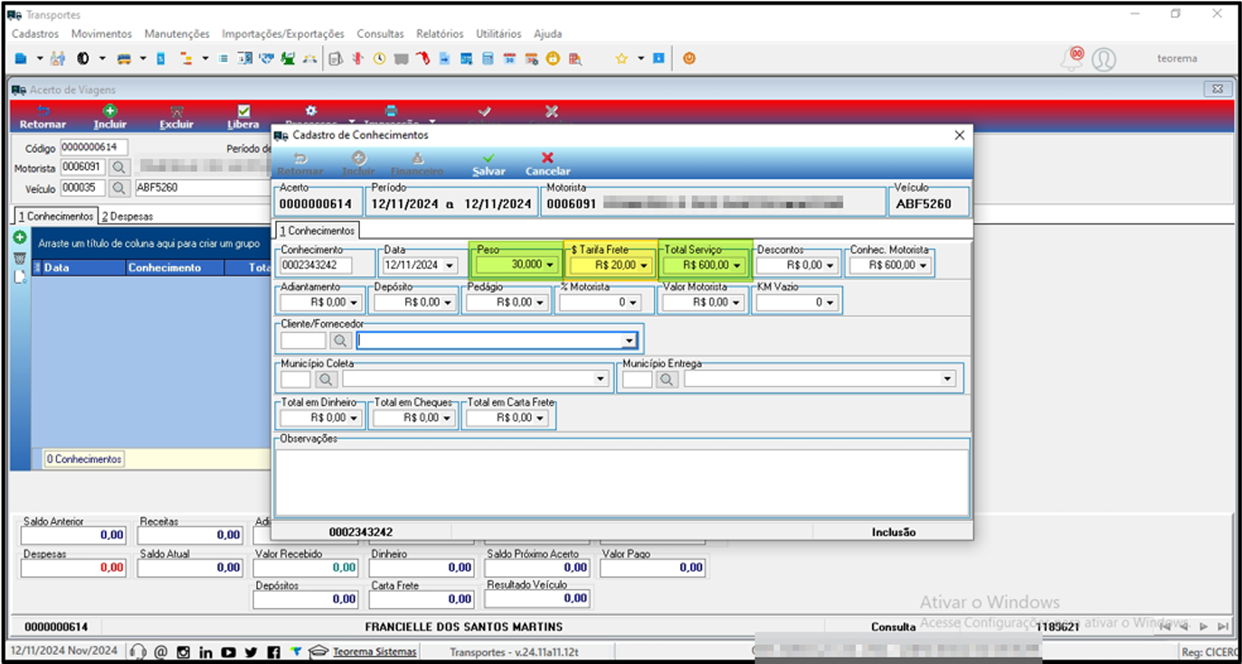This screenshot has width=1242, height=664.
Task: Click the headset support icon in status bar
Action: [138, 651]
